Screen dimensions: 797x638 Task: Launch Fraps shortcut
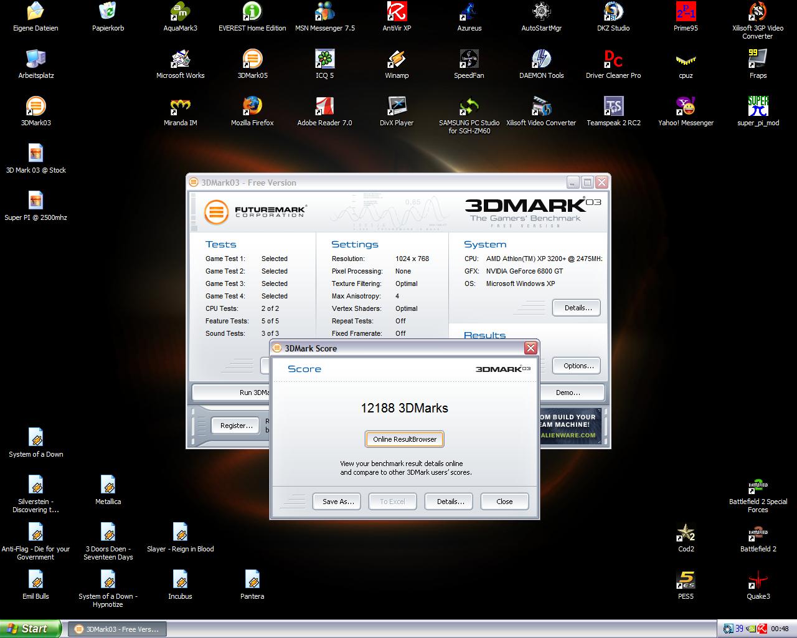coord(758,64)
